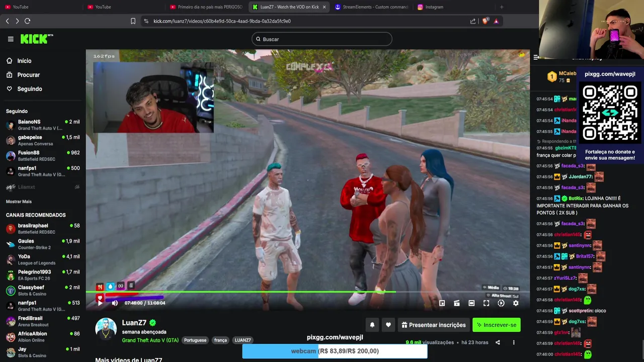Open a new browser tab

502,7
